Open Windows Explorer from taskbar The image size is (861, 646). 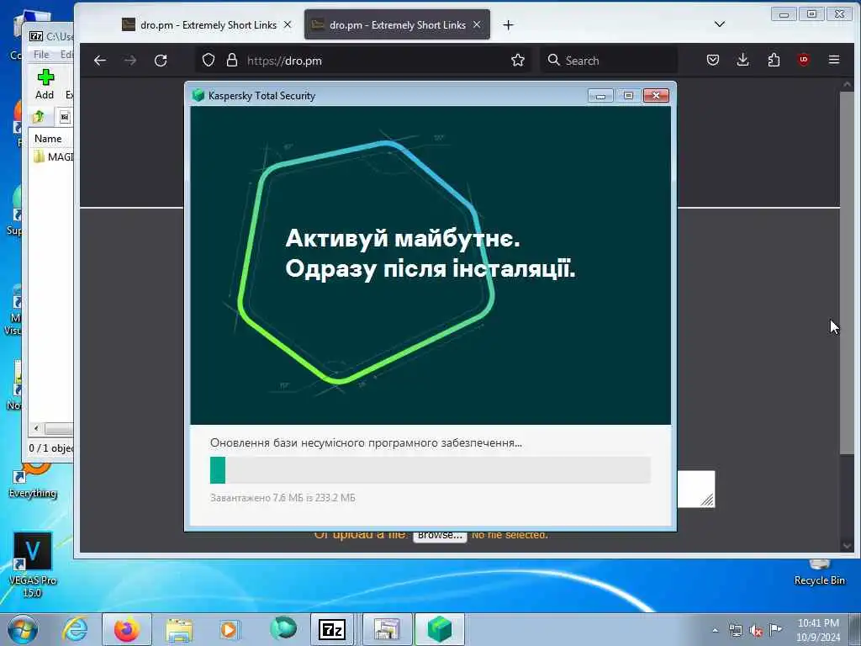tap(179, 629)
